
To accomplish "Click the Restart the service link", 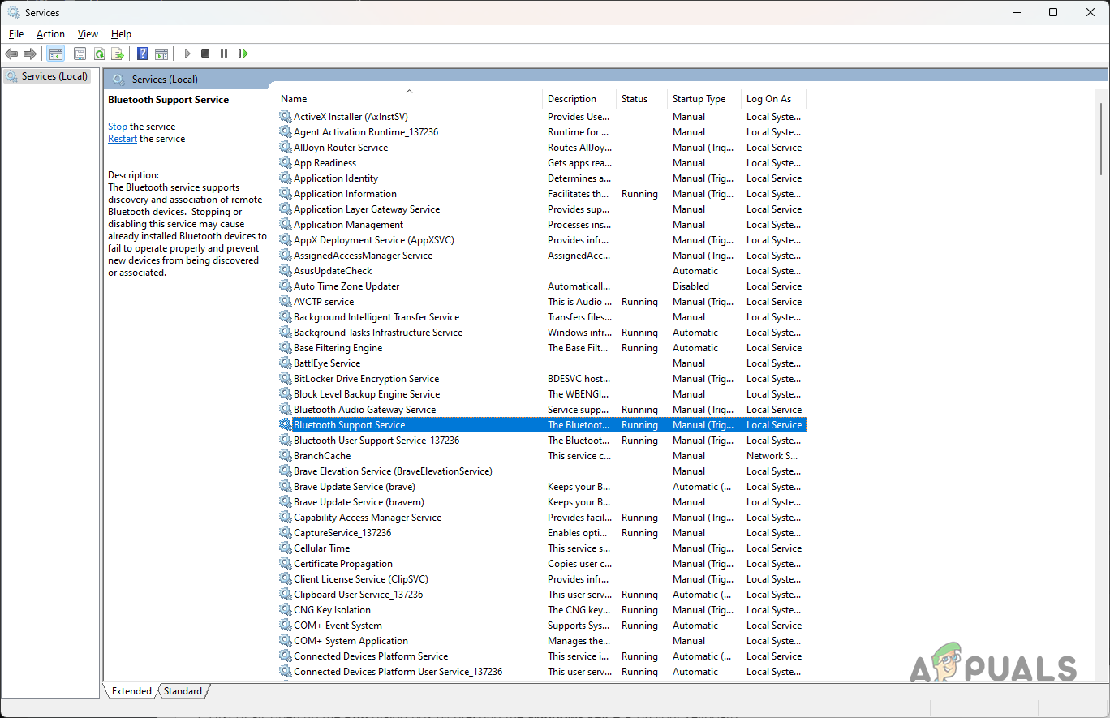I will [x=123, y=139].
